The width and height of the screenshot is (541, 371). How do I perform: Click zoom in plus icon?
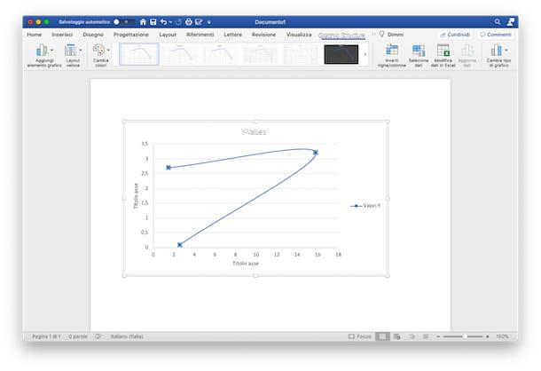pyautogui.click(x=488, y=336)
